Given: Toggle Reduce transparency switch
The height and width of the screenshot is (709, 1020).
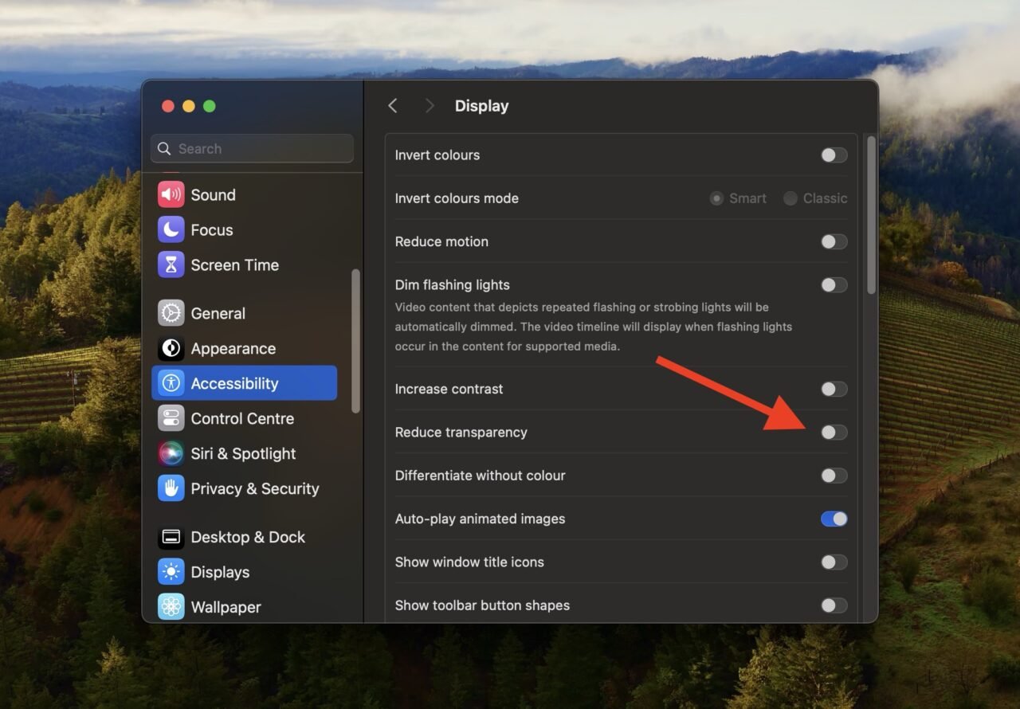Looking at the screenshot, I should [x=834, y=432].
